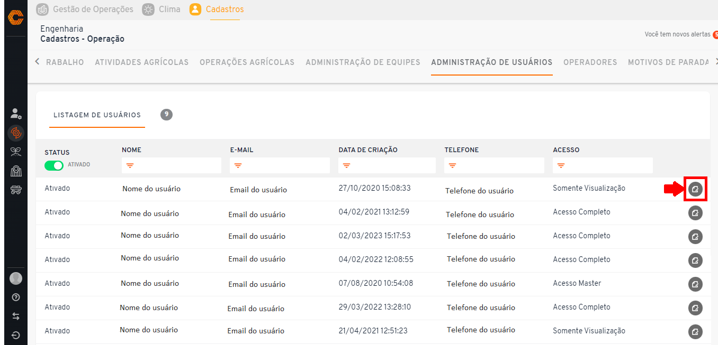This screenshot has height=345, width=718.
Task: Click 'Somente Visualização' in 21/04/2021 row
Action: pyautogui.click(x=589, y=331)
